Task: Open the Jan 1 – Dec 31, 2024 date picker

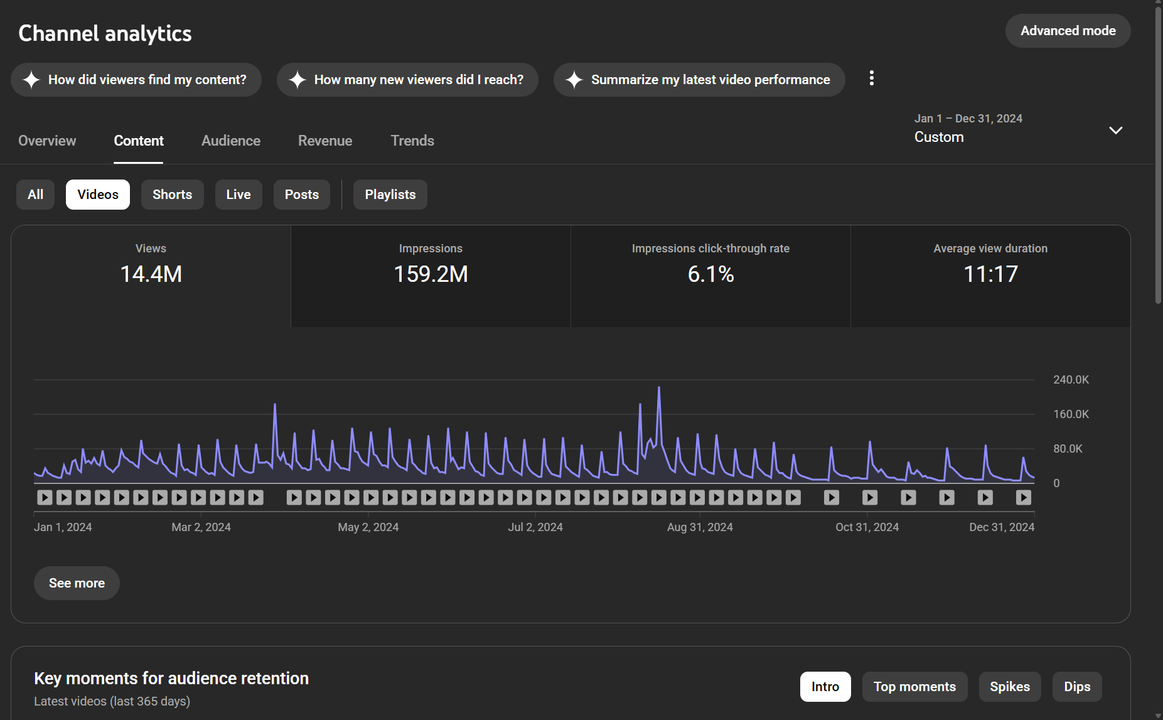Action: 968,128
